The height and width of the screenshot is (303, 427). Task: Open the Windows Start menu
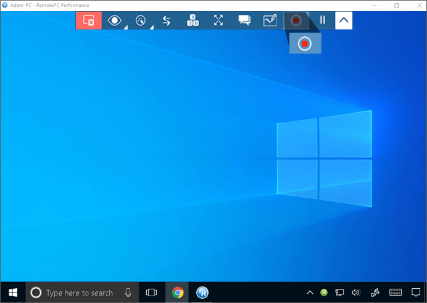tap(12, 293)
